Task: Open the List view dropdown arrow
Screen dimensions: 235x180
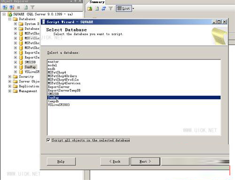Action: coord(133,8)
